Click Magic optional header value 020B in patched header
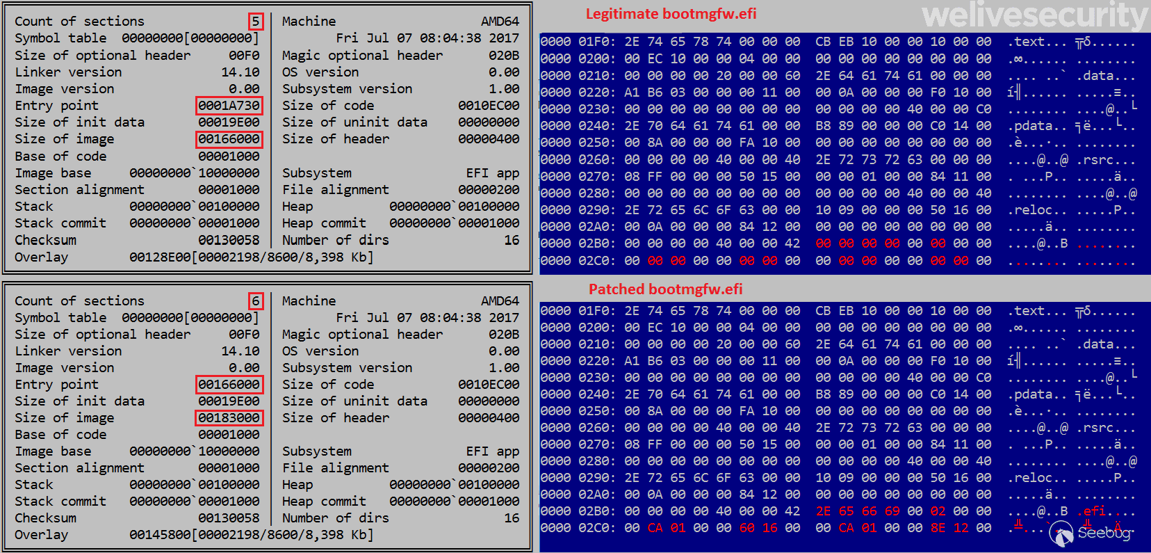This screenshot has width=1151, height=553. [503, 335]
